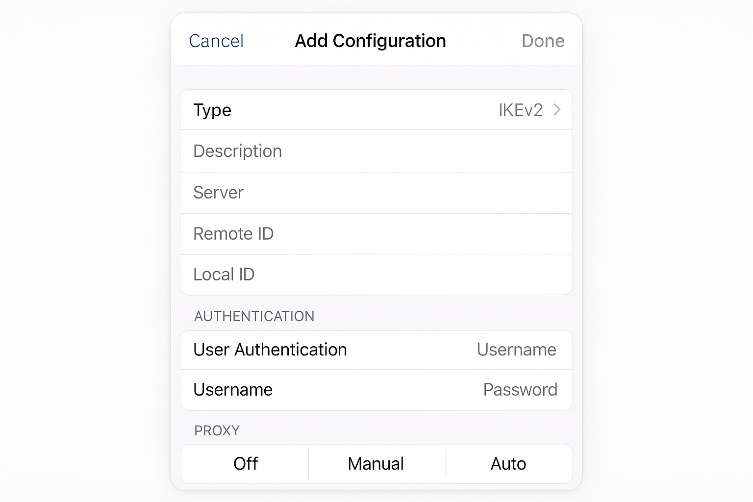
Task: Open the User Authentication Username dropdown
Action: click(516, 350)
